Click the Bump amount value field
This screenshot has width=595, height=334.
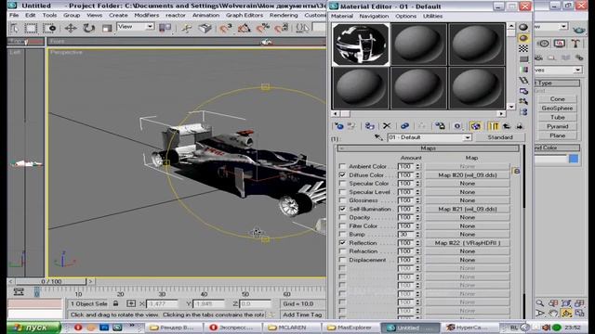406,235
